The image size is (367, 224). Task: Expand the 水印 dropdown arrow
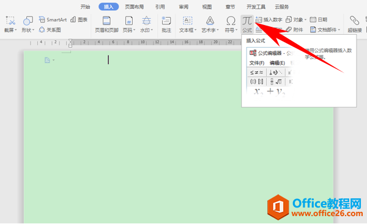point(152,30)
